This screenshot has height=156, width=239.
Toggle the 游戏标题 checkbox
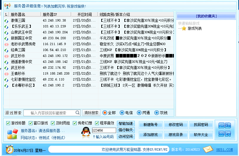click(x=8, y=123)
